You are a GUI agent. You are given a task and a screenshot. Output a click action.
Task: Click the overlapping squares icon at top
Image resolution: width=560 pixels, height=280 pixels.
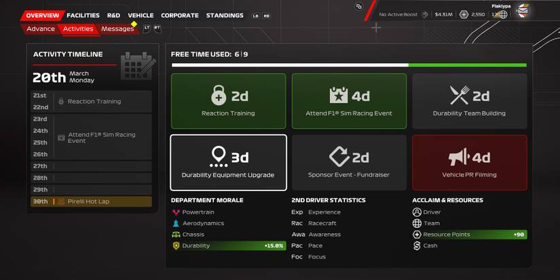pos(359,6)
